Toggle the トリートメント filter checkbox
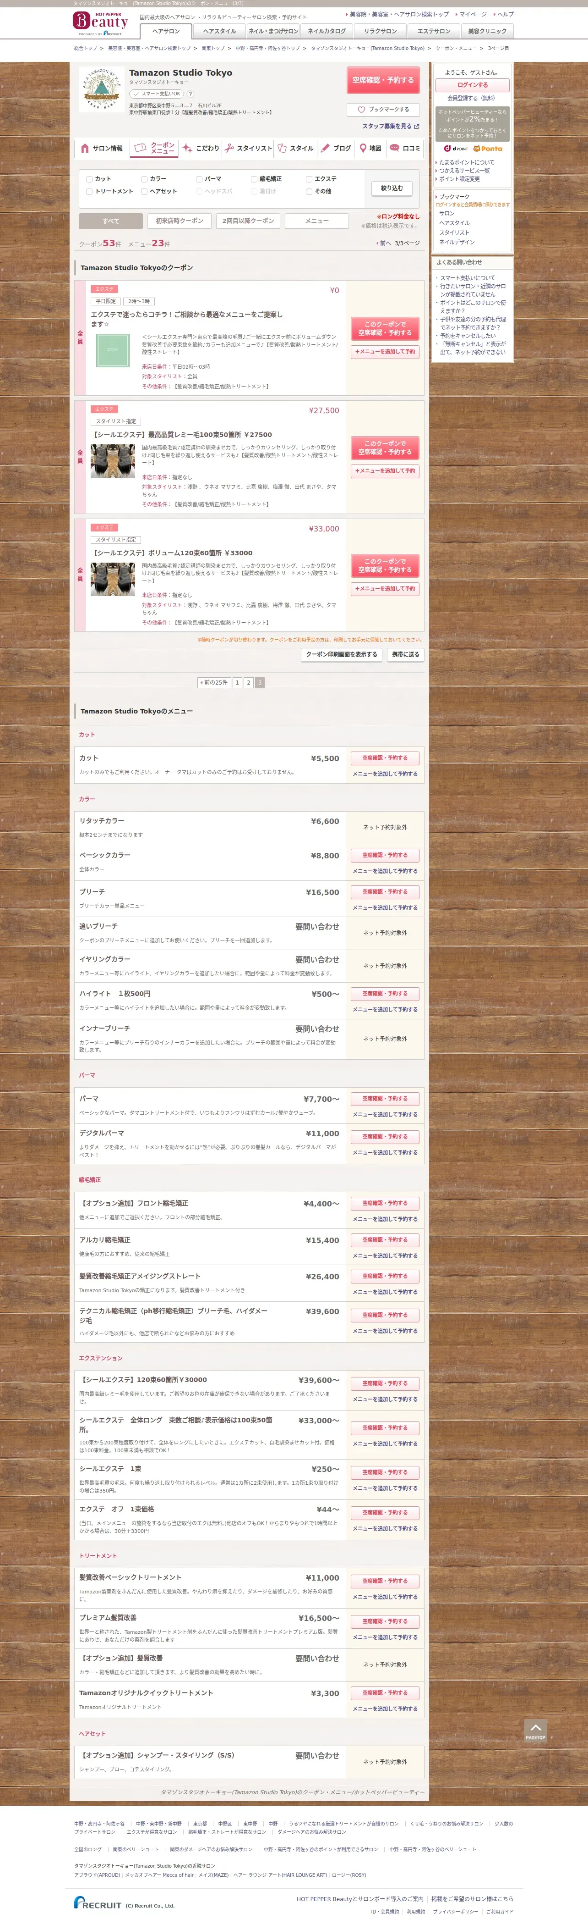Screen dimensions: 588x1930 coord(89,192)
